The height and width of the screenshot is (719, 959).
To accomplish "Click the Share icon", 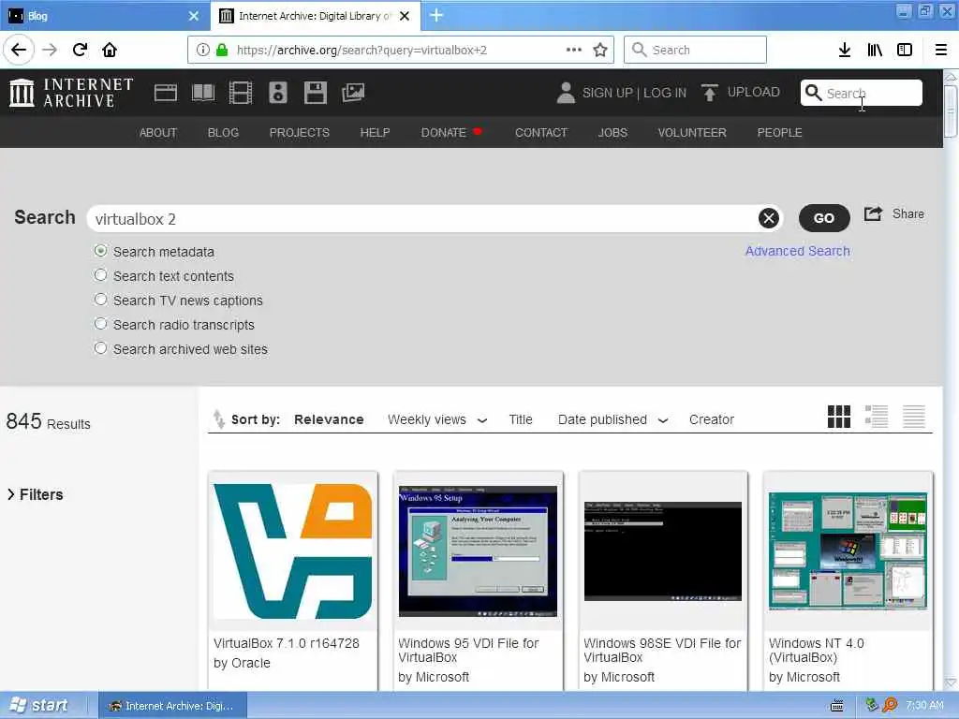I will tap(874, 214).
